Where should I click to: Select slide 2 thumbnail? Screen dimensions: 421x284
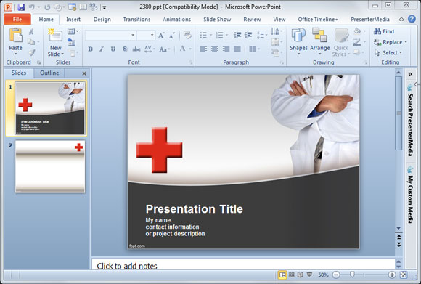[x=50, y=166]
